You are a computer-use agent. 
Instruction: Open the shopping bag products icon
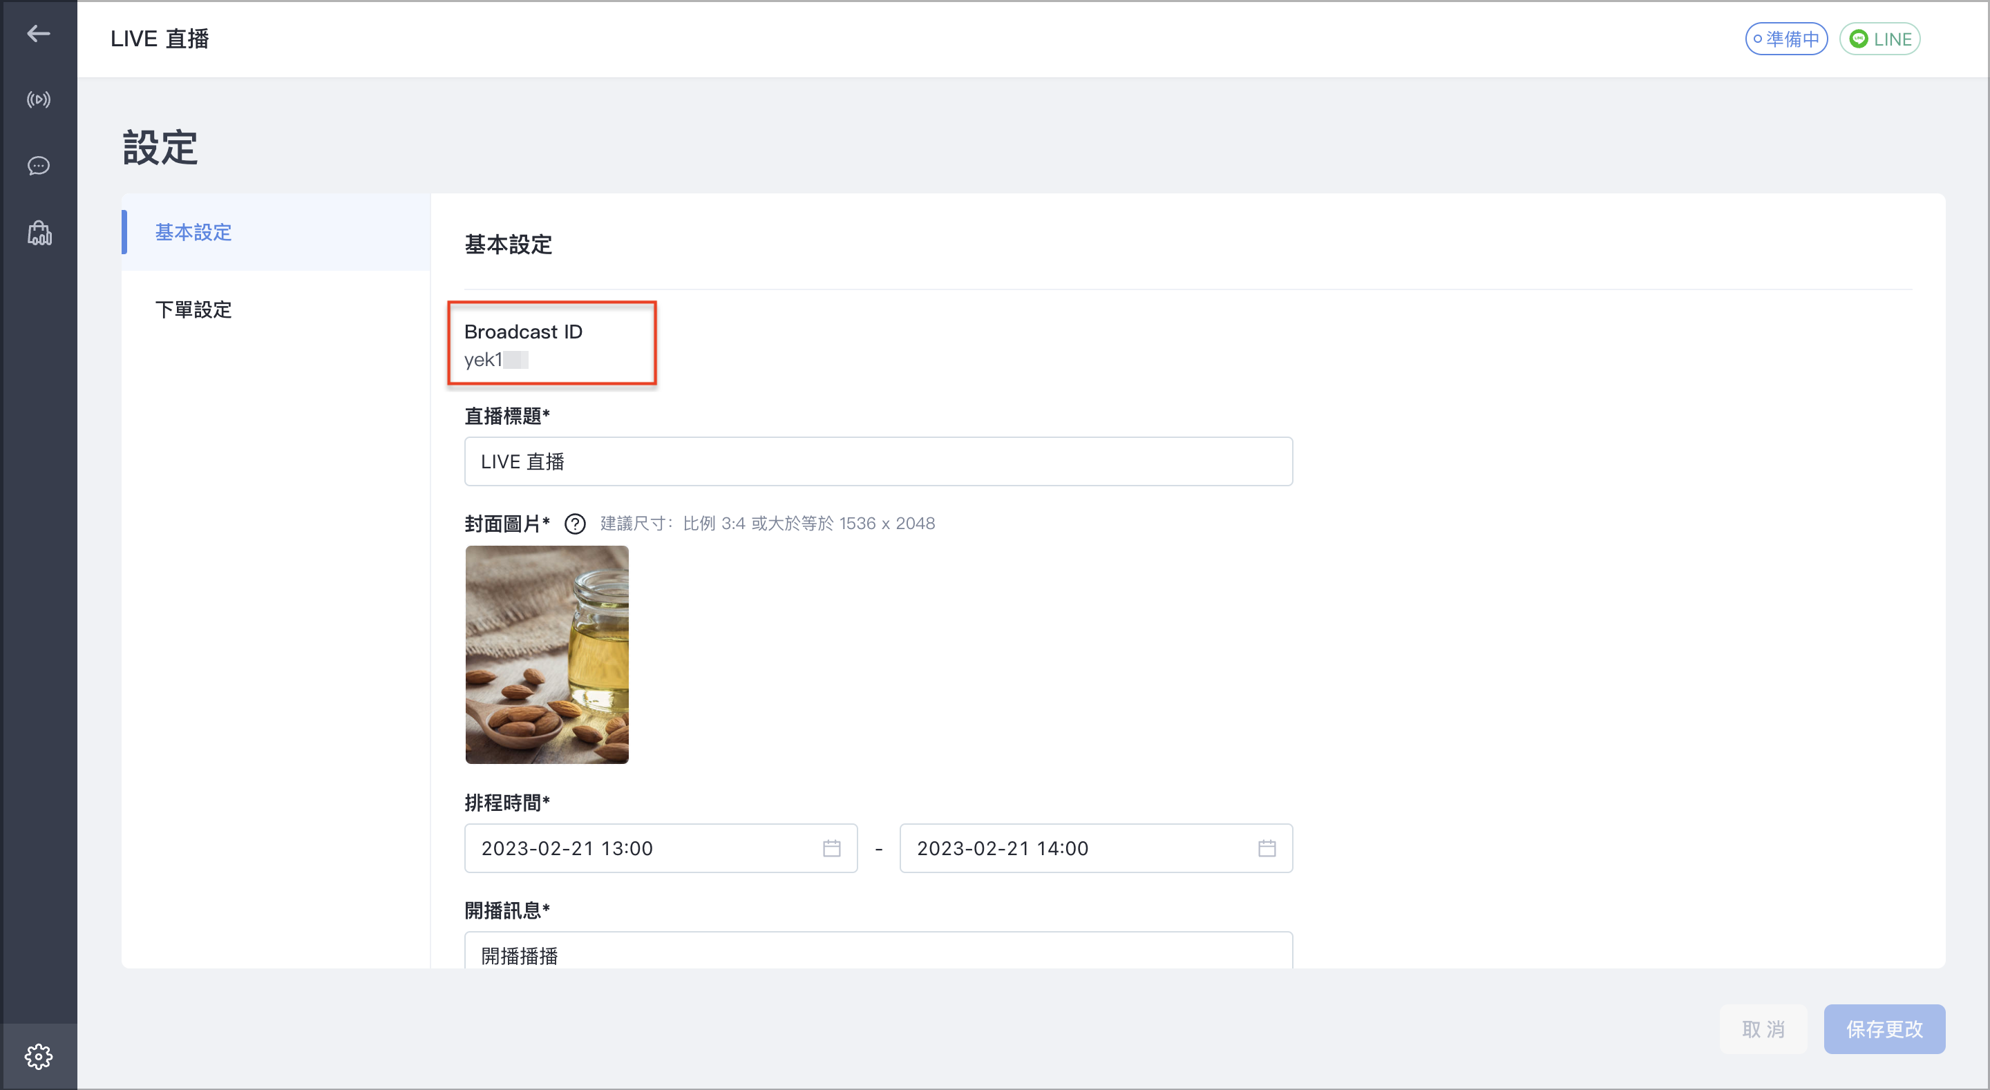(39, 233)
